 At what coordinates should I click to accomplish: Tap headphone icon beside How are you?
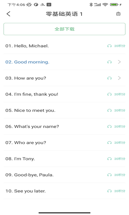coord(109,78)
